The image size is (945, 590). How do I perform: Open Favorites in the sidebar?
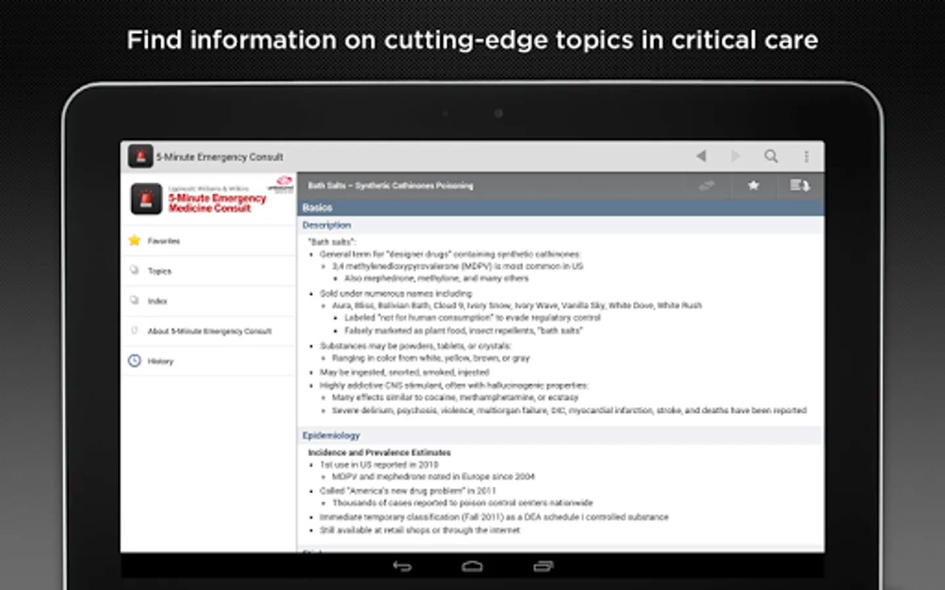pyautogui.click(x=208, y=241)
